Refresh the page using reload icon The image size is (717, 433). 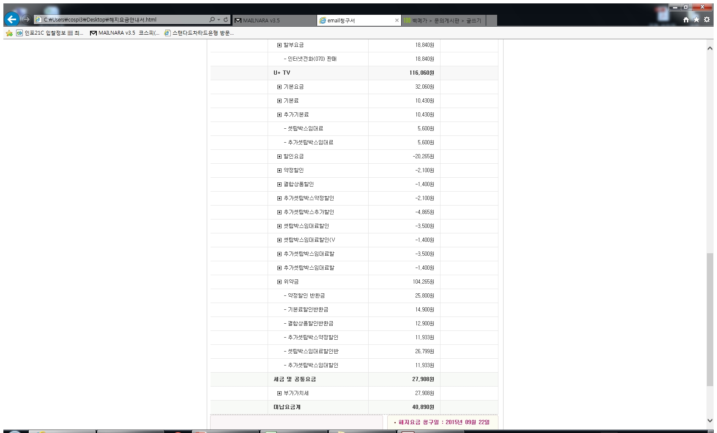[226, 19]
